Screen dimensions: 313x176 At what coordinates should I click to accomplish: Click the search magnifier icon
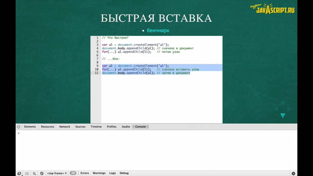tap(34, 173)
